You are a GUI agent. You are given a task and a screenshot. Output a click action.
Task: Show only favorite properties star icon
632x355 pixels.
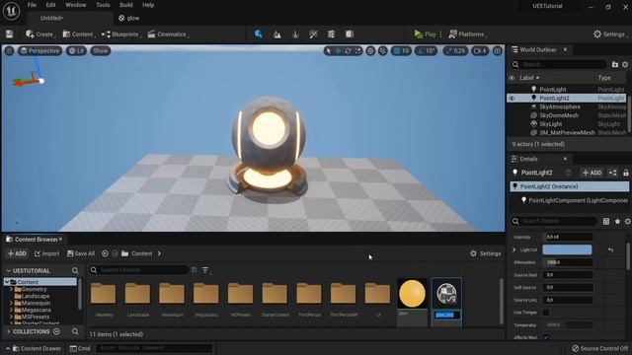click(x=617, y=221)
